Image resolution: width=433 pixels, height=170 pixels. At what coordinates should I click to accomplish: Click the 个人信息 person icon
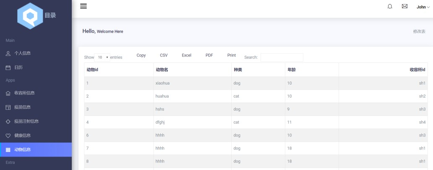[x=8, y=53]
